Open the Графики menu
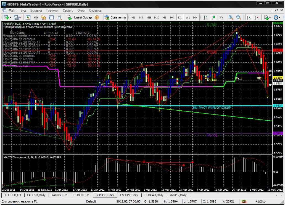Viewport: 285px width, 205px height. pyautogui.click(x=52, y=10)
